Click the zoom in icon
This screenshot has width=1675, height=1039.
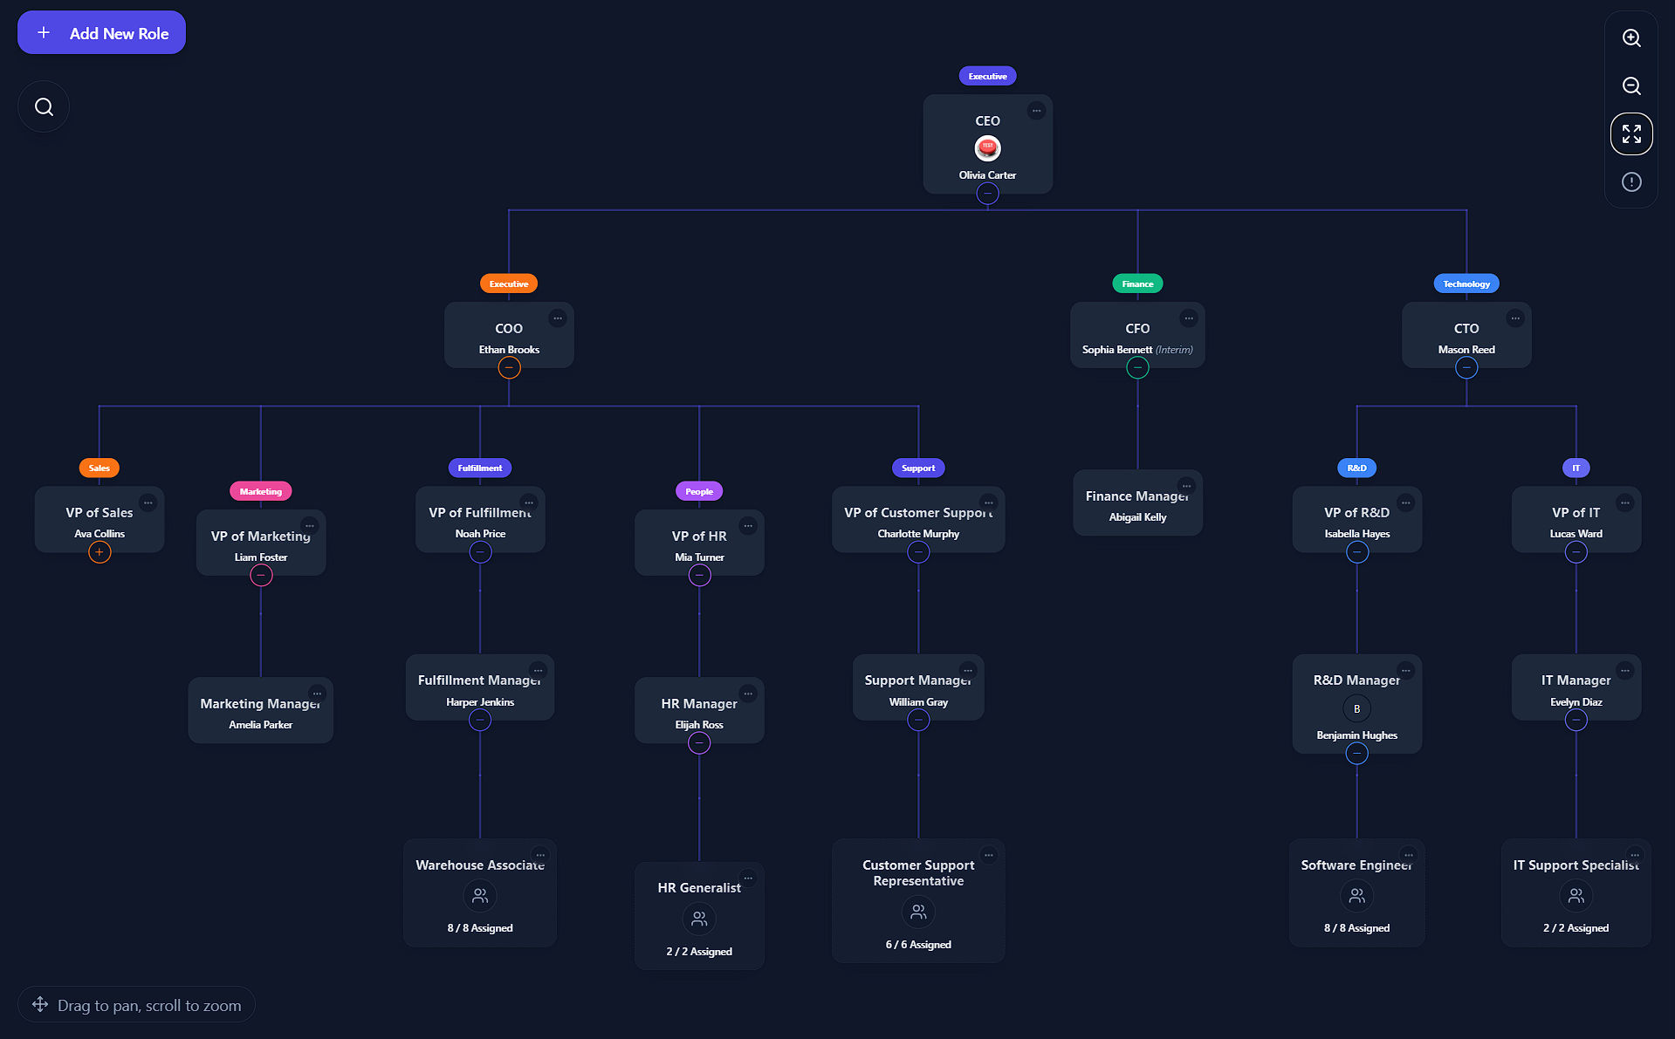click(x=1630, y=38)
